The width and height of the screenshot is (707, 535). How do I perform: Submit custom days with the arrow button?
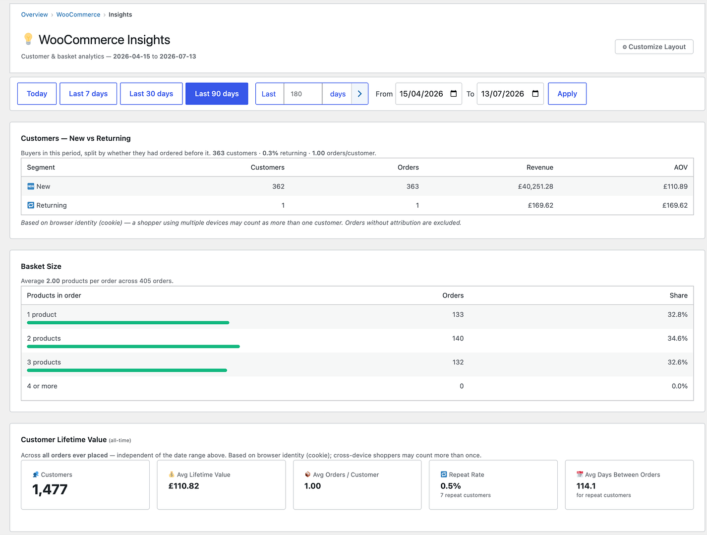pyautogui.click(x=360, y=94)
